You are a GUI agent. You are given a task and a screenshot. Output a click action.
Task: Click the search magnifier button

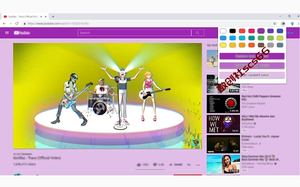(198, 33)
